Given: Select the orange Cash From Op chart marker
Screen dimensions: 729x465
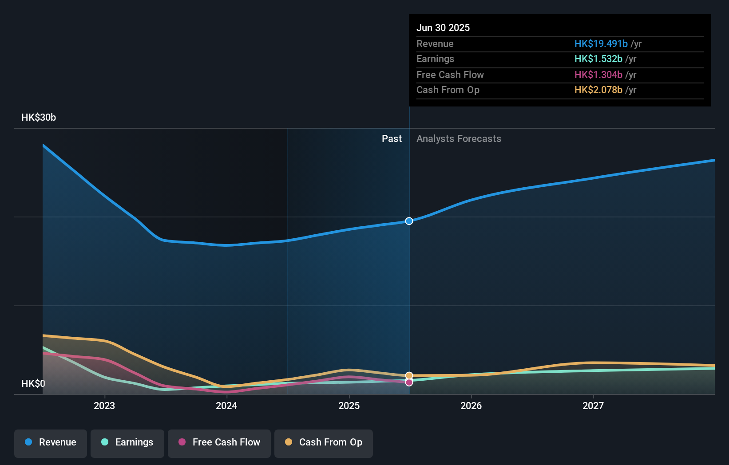Looking at the screenshot, I should pos(409,375).
